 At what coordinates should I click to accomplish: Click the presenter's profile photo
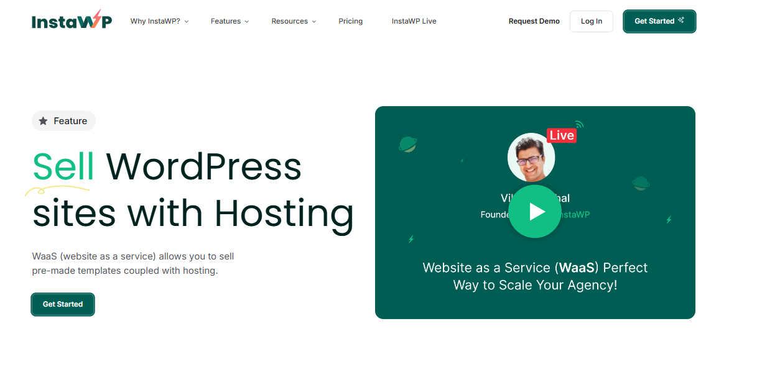point(531,157)
